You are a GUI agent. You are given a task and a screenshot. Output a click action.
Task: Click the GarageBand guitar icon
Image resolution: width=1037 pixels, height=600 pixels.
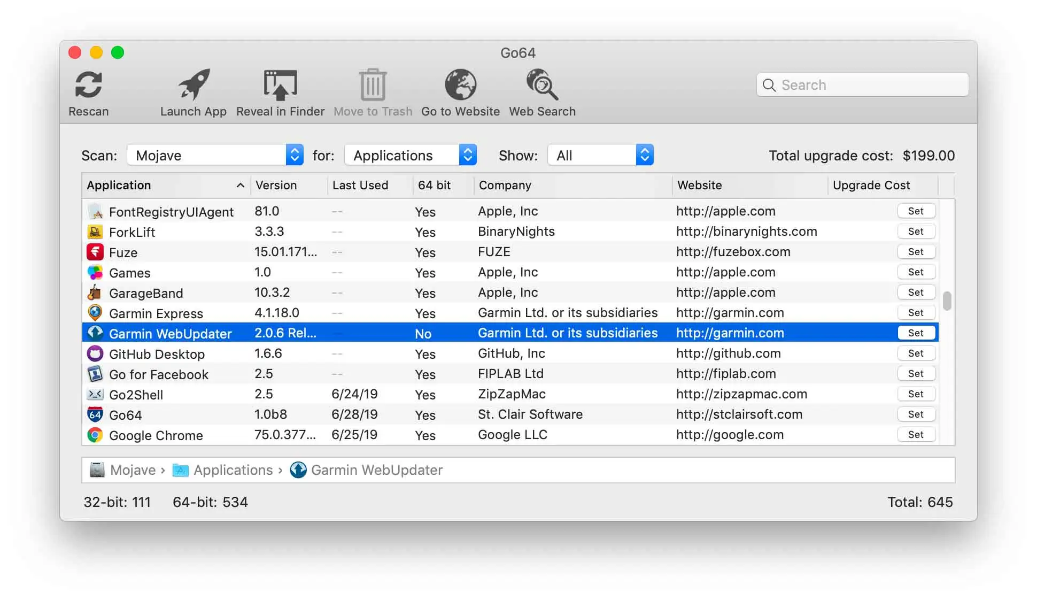click(95, 293)
